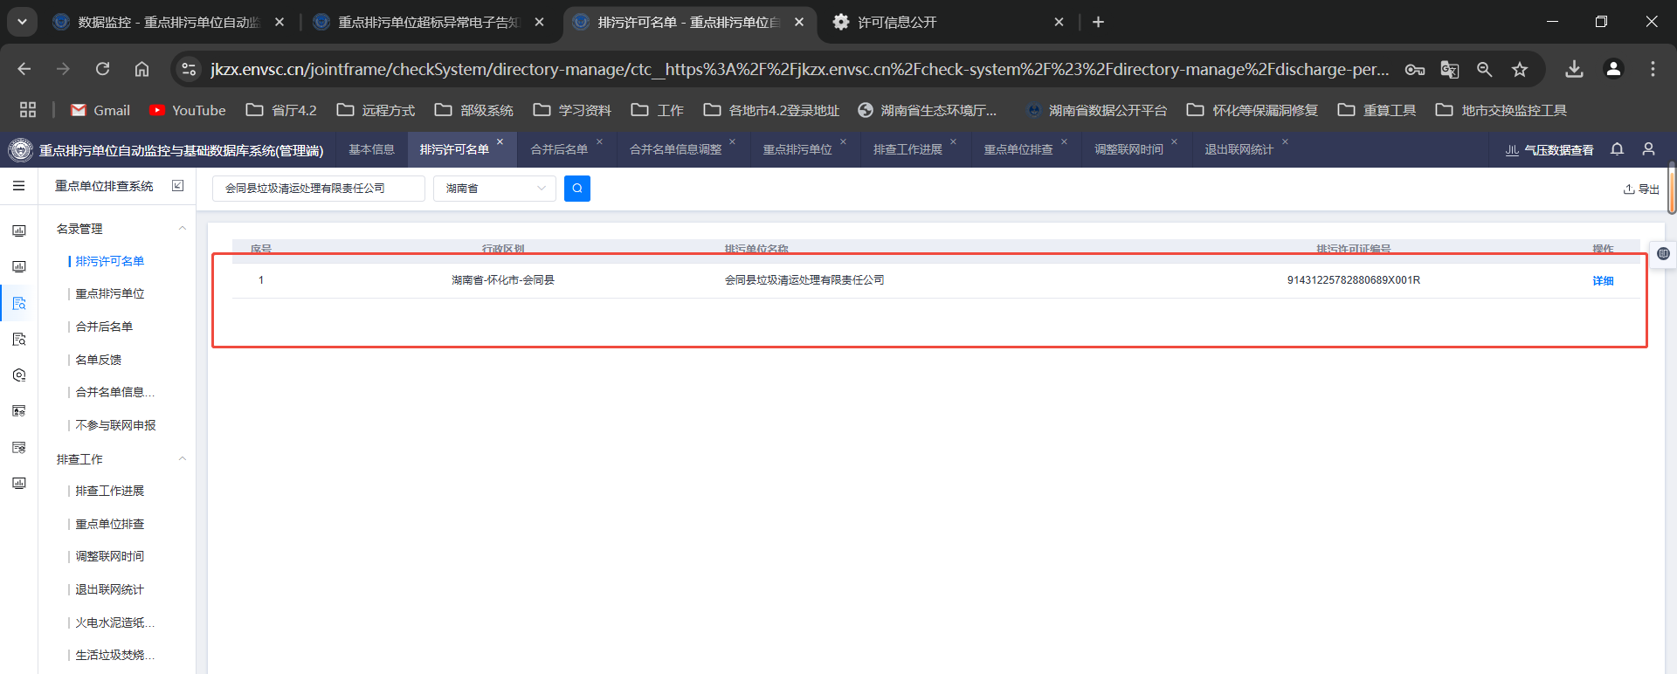Open the saved passwords key icon
Screen dimensions: 1677x674
coord(1415,69)
